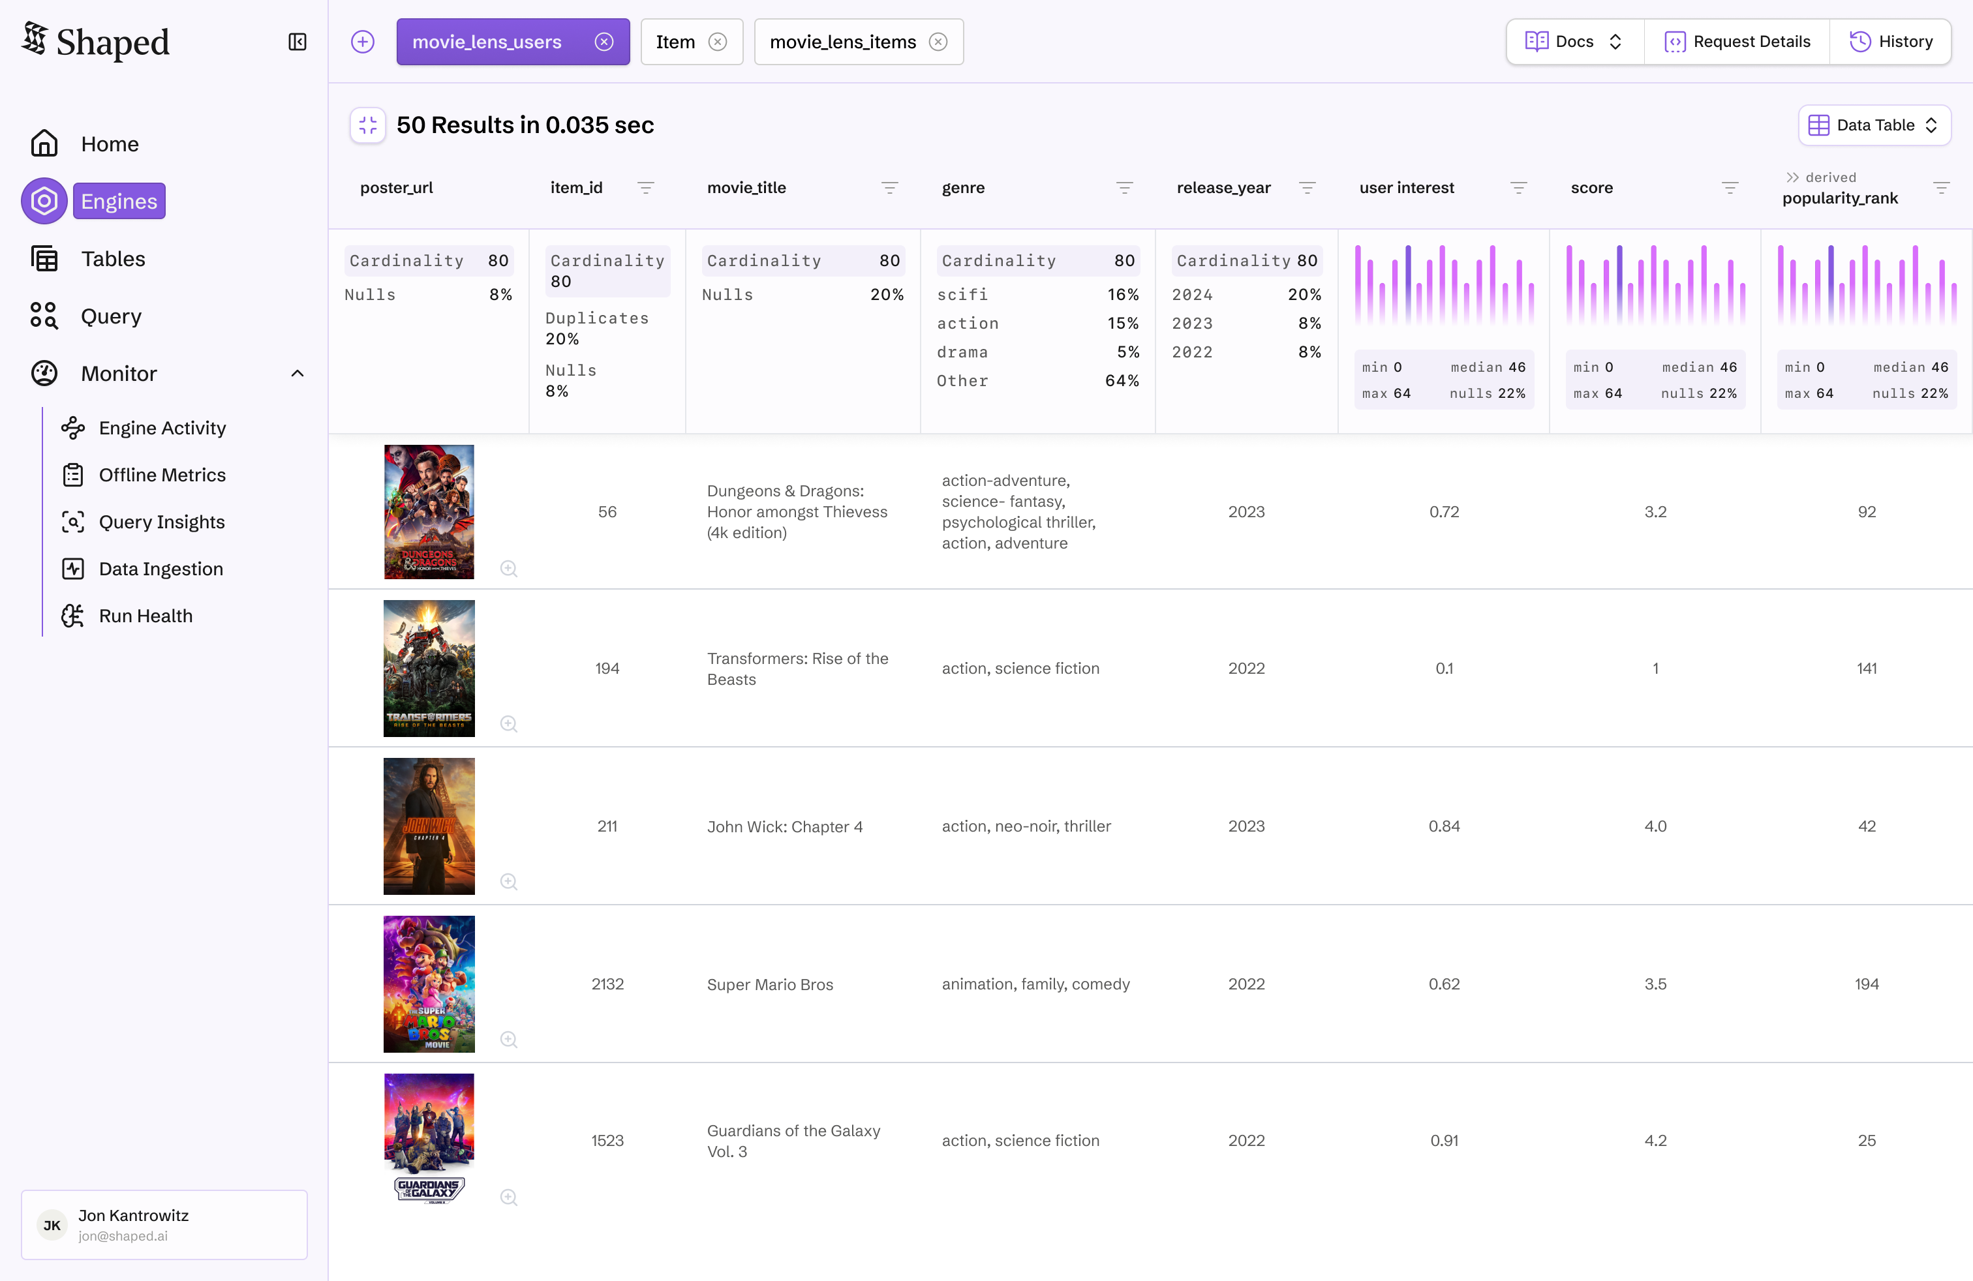Open filter for item_id column
This screenshot has width=1973, height=1281.
[x=646, y=188]
